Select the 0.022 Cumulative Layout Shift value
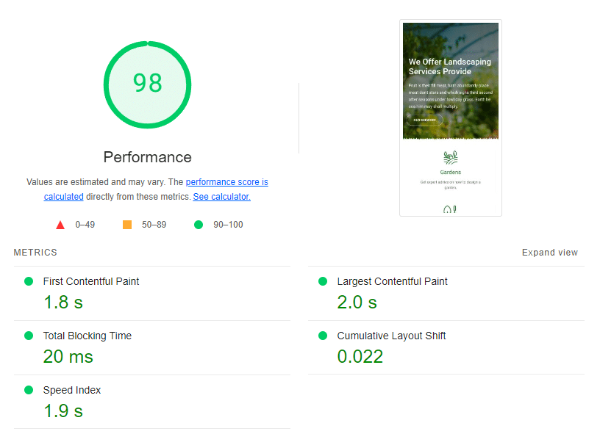 point(360,355)
